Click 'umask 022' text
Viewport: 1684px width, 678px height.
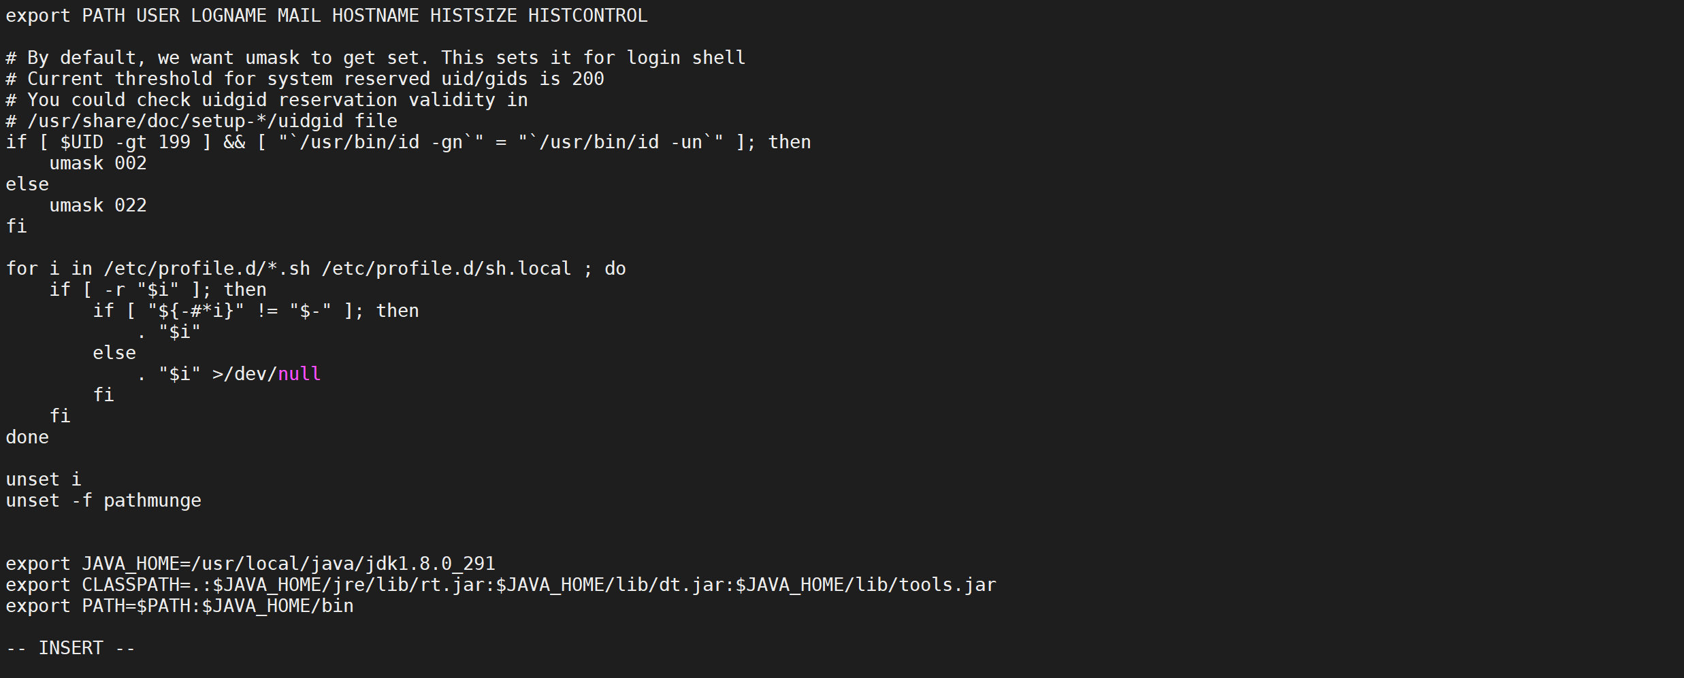click(98, 205)
